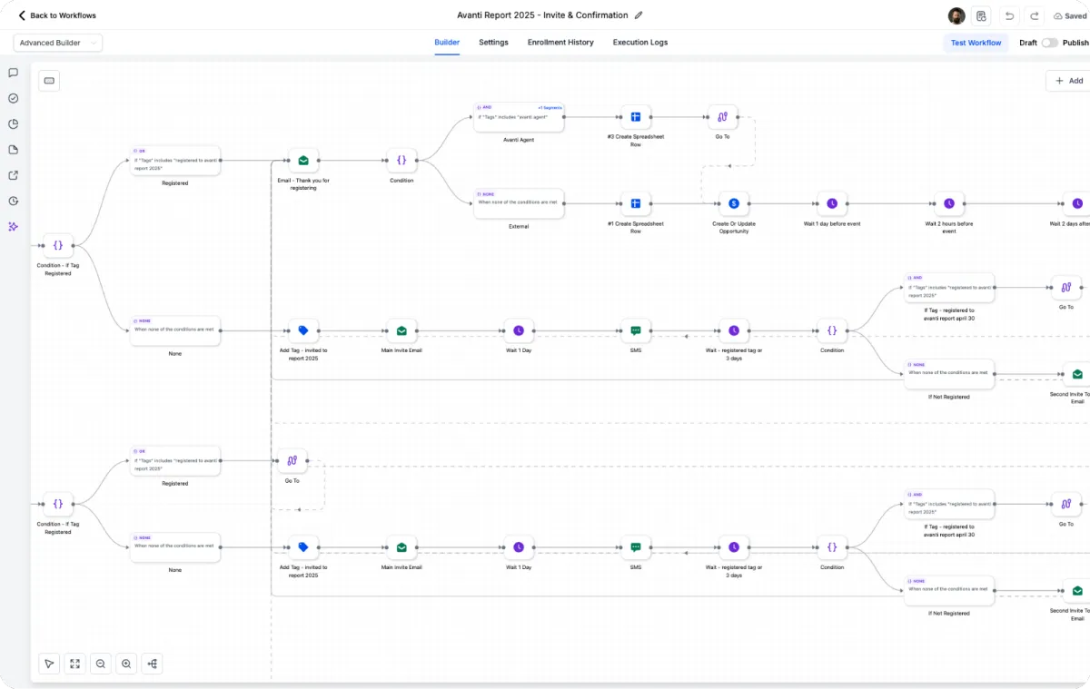
Task: Click the Add button on canvas
Action: (1069, 81)
